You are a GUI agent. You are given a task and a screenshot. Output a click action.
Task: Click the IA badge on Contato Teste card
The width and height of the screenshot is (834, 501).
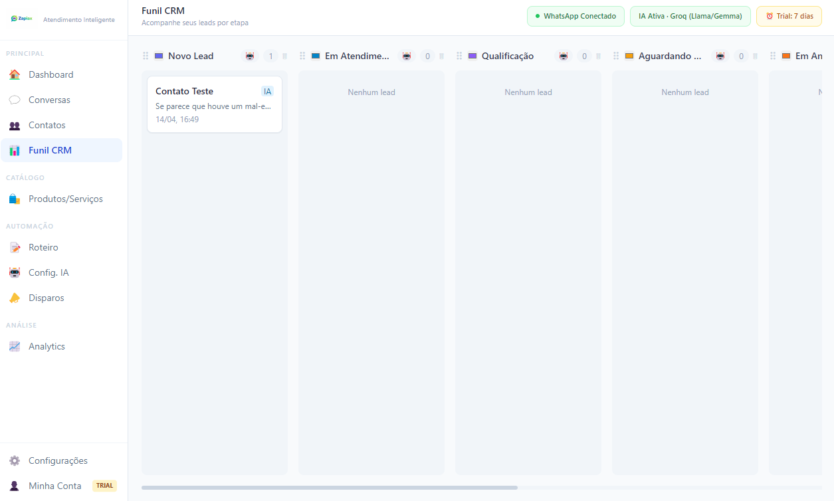click(x=267, y=91)
